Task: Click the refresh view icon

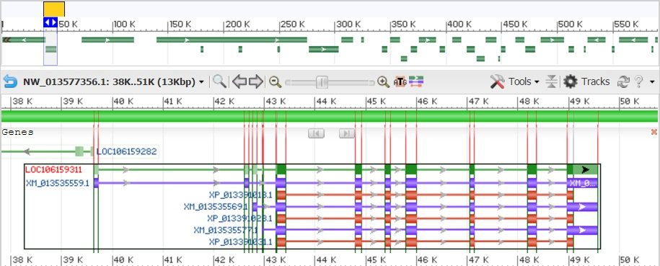Action: pos(622,81)
